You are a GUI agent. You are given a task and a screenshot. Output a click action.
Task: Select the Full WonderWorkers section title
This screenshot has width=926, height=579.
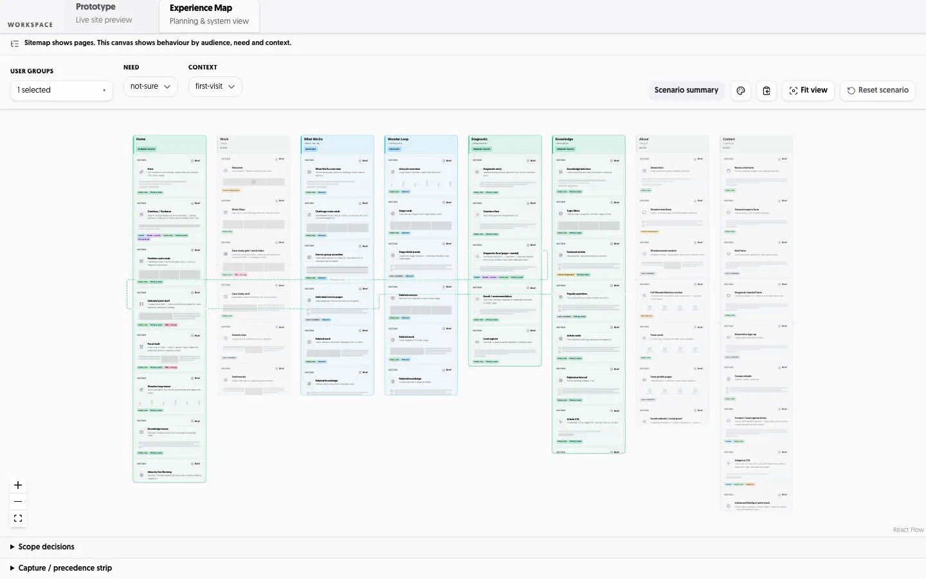click(x=666, y=293)
